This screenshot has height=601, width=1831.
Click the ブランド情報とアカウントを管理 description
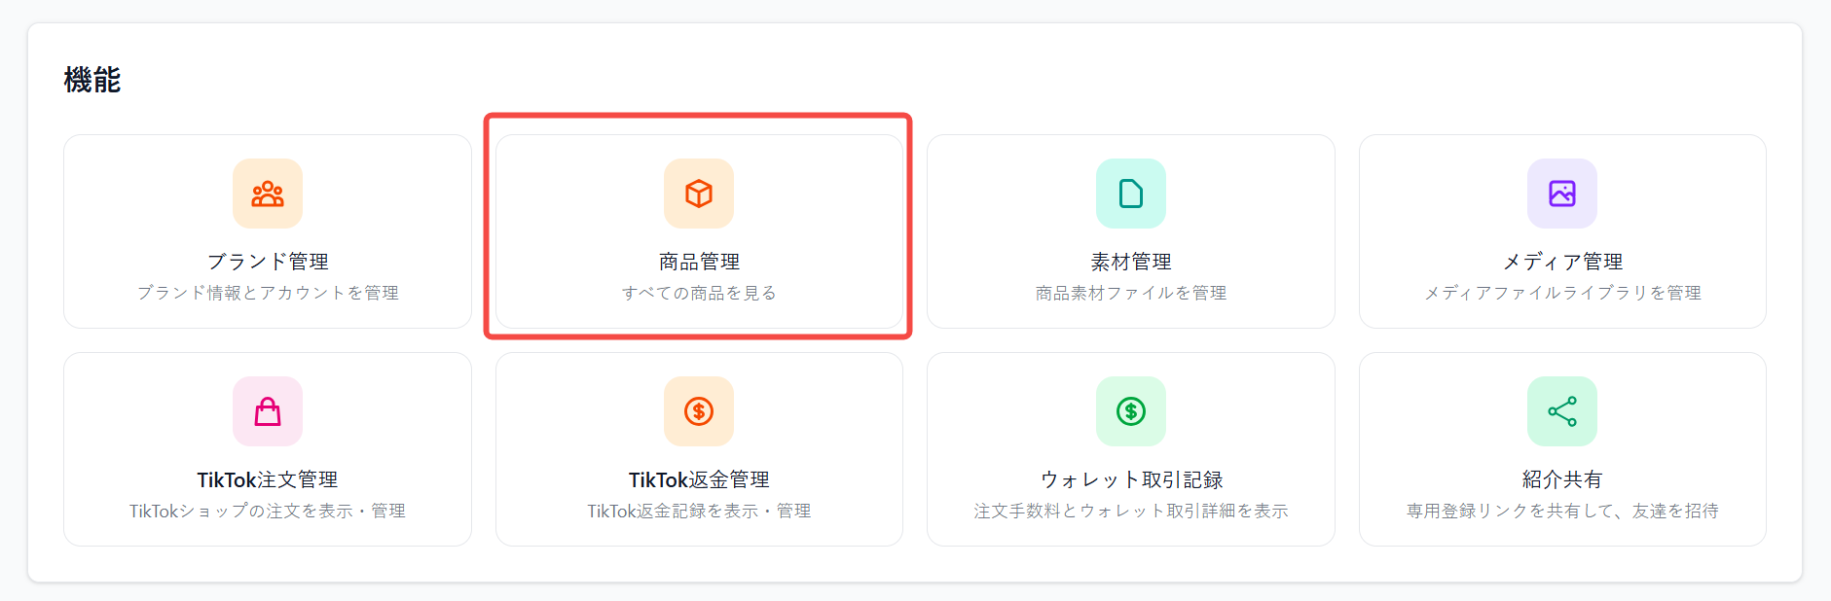pos(267,292)
